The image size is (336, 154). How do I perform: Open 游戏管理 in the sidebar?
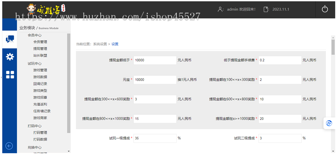pyautogui.click(x=40, y=70)
